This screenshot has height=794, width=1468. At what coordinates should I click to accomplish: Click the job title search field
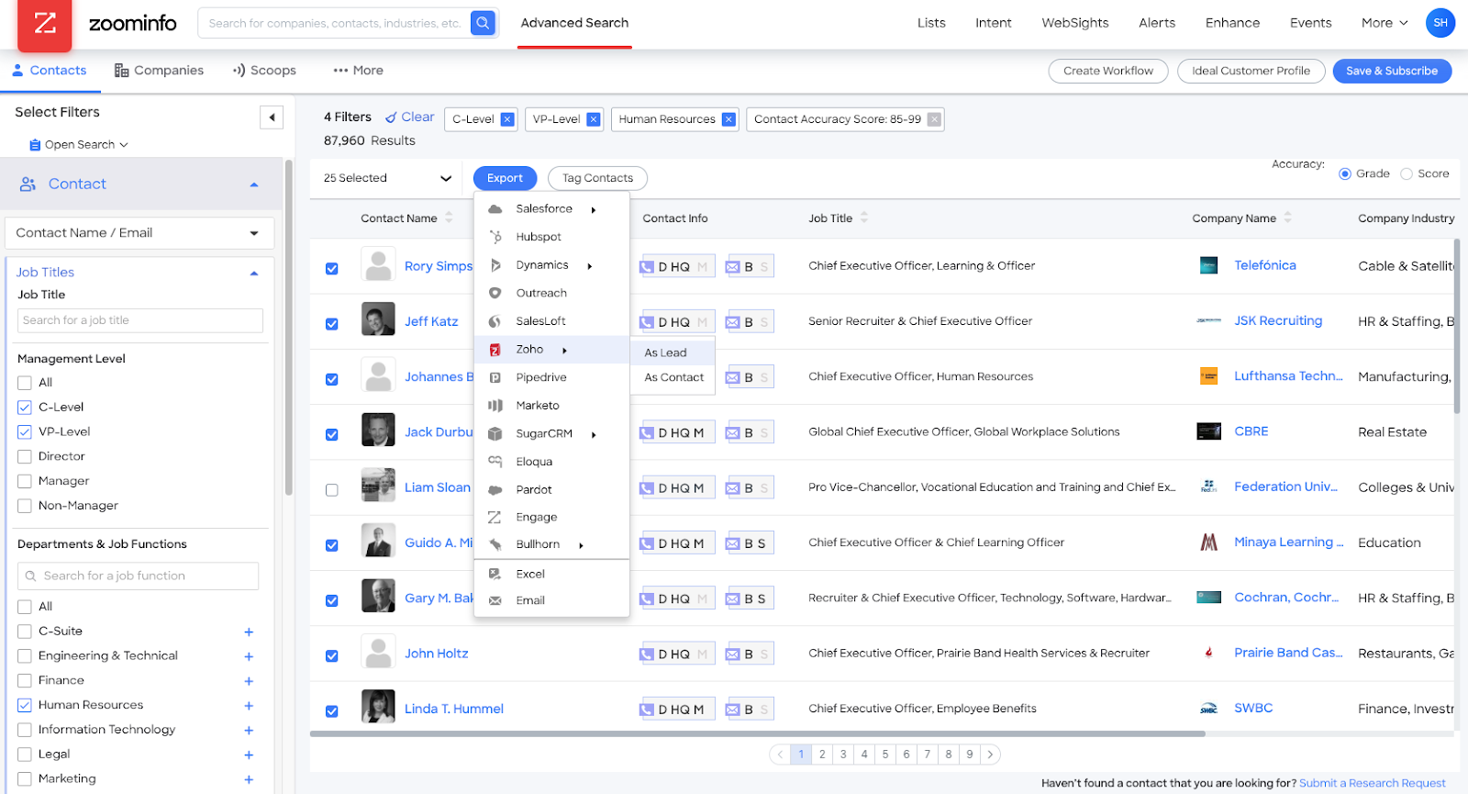point(140,320)
